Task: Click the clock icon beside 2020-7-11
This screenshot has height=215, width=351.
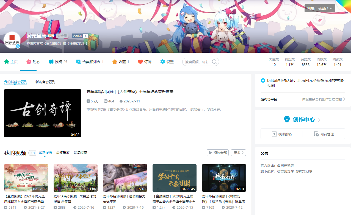Action: [x=121, y=101]
